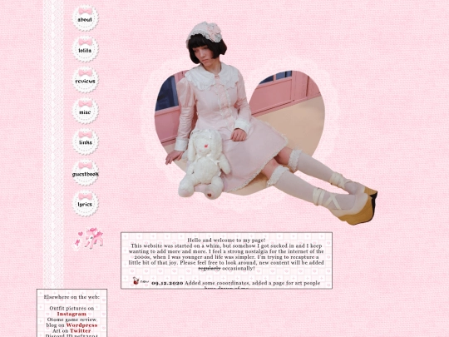Go to the lolita section
This screenshot has width=449, height=337.
click(85, 49)
